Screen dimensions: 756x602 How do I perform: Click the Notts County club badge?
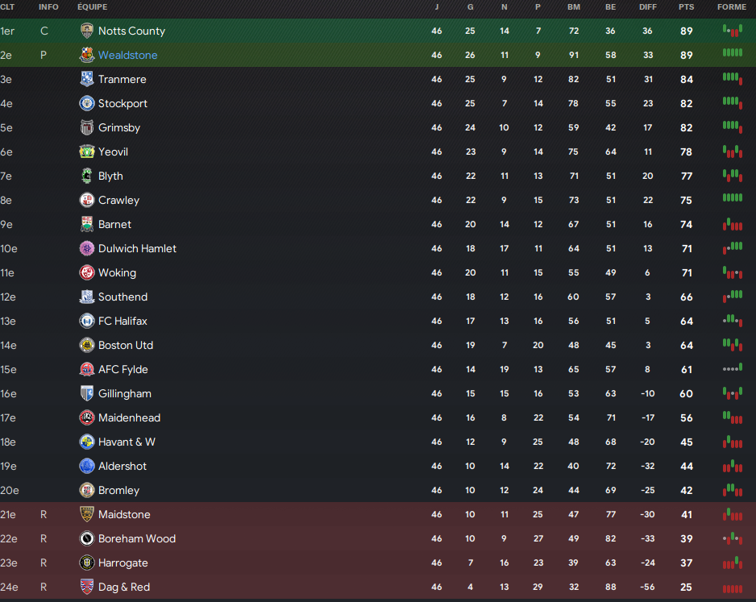click(x=87, y=31)
